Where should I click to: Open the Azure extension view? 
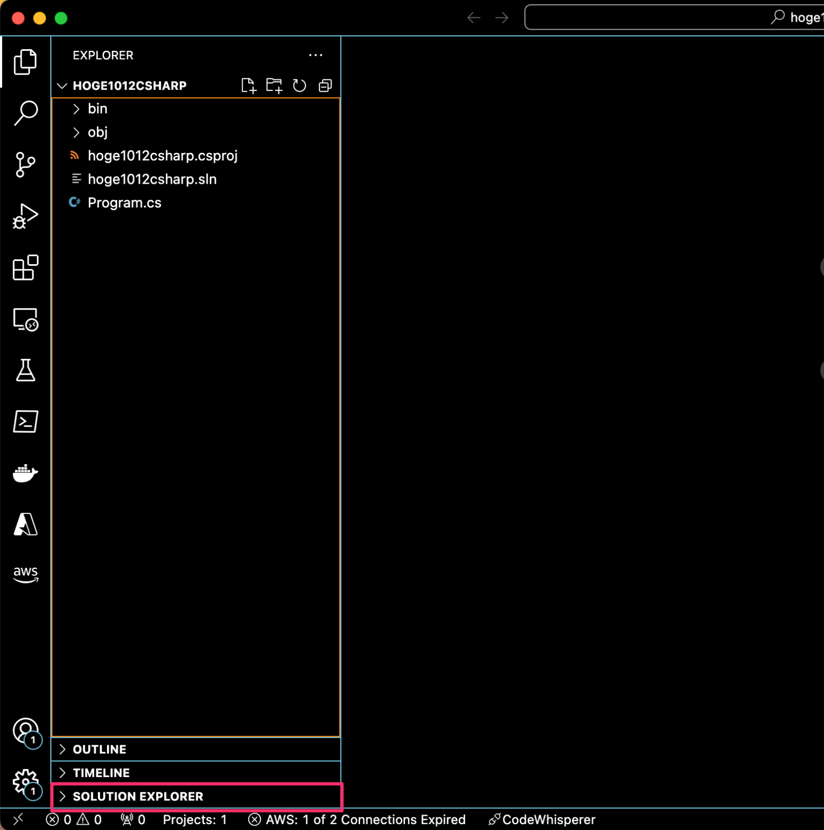[25, 524]
